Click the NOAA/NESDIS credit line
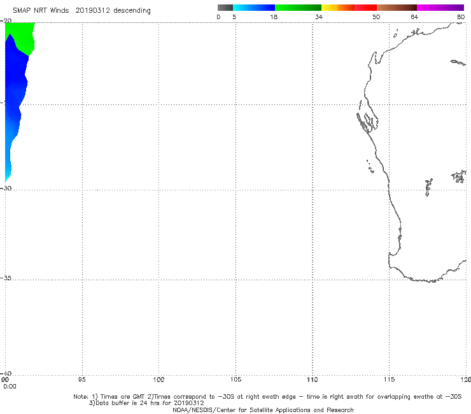This screenshot has width=471, height=414. 263,410
